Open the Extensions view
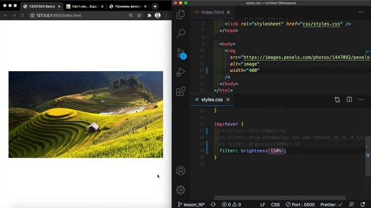This screenshot has width=371, height=208. tap(181, 91)
